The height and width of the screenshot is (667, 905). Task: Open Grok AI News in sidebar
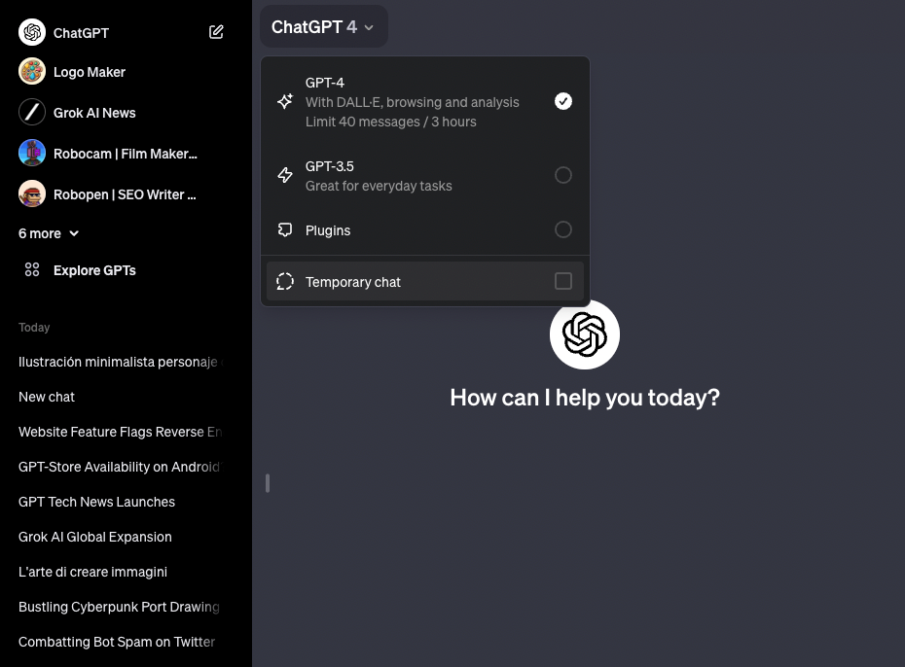coord(94,113)
